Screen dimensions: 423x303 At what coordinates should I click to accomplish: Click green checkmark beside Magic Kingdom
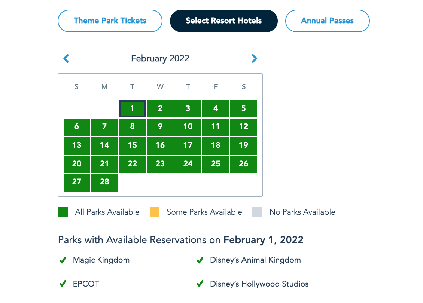tap(63, 260)
